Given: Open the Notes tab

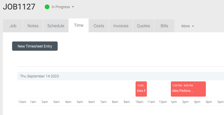Looking at the screenshot, I should pos(33,26).
